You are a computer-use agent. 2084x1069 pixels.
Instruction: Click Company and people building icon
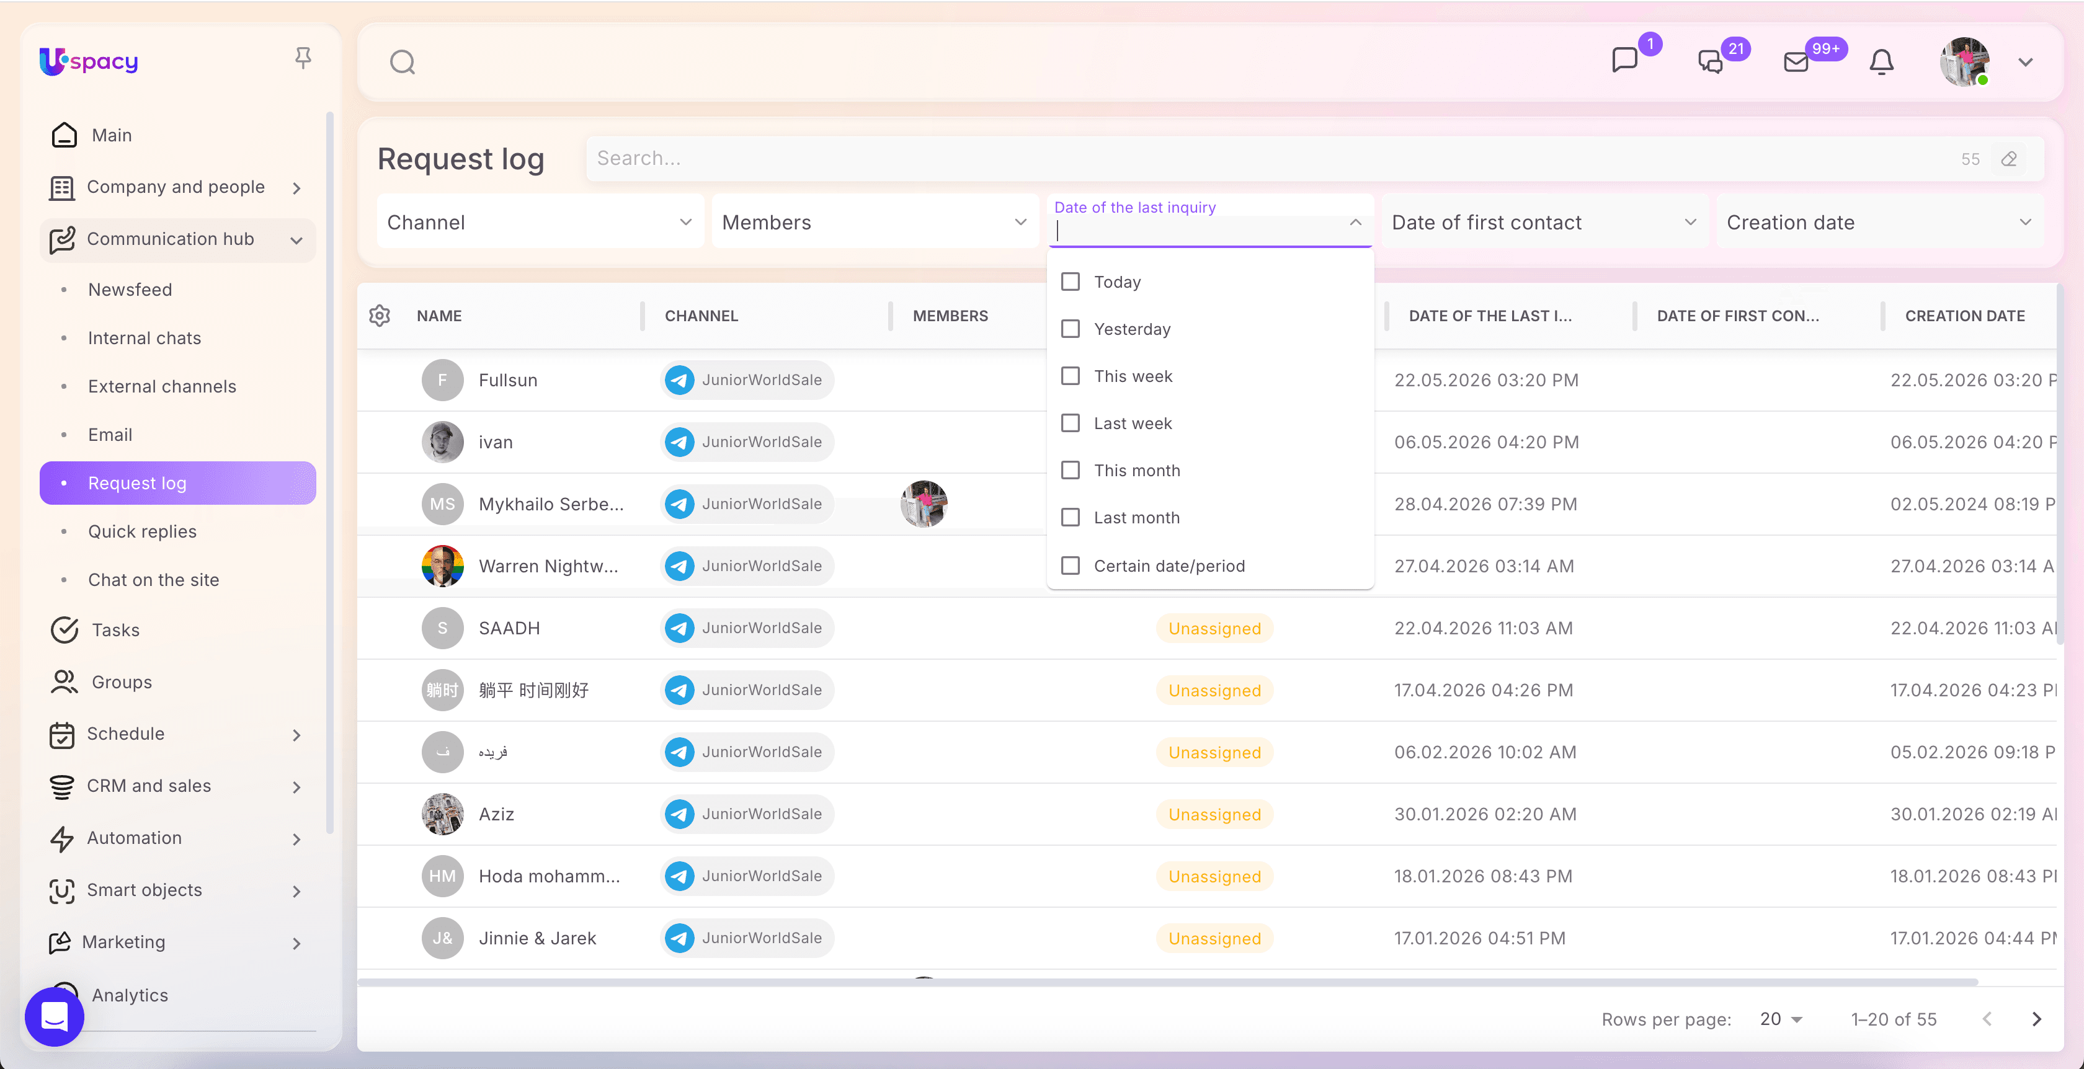(61, 188)
